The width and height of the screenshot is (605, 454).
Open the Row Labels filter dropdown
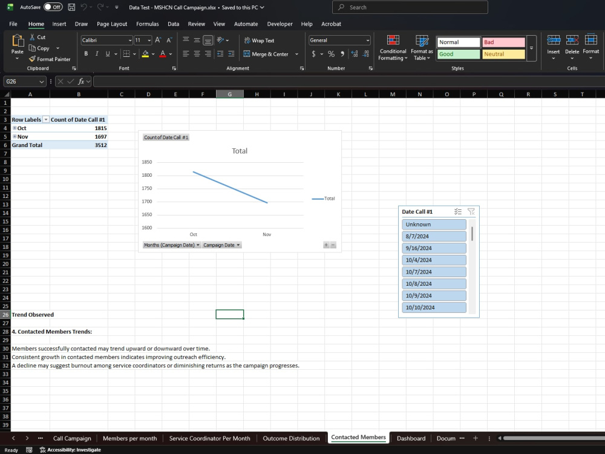click(x=45, y=120)
